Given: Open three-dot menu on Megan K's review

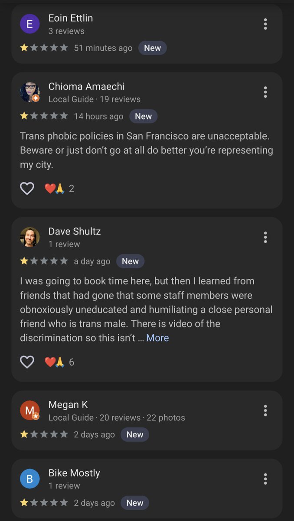Looking at the screenshot, I should click(x=265, y=410).
